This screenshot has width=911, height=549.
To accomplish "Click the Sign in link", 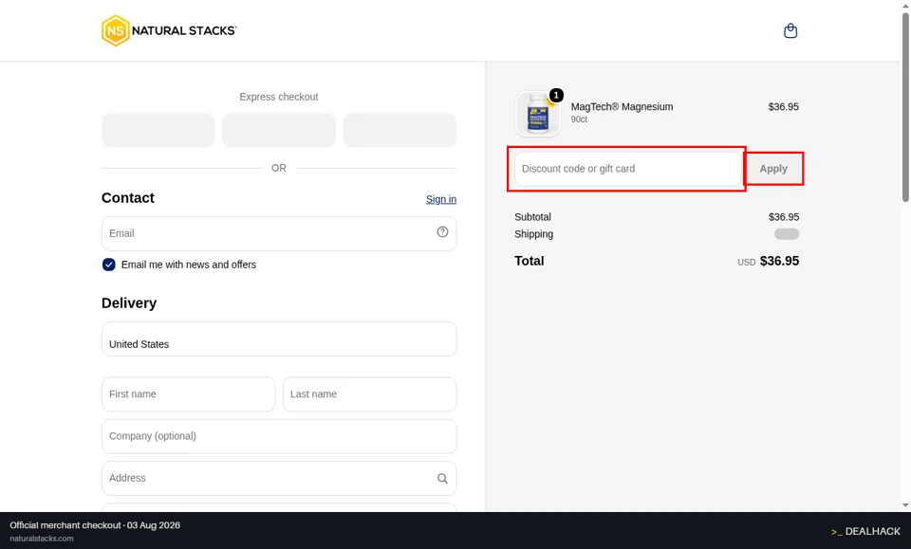I will (441, 199).
